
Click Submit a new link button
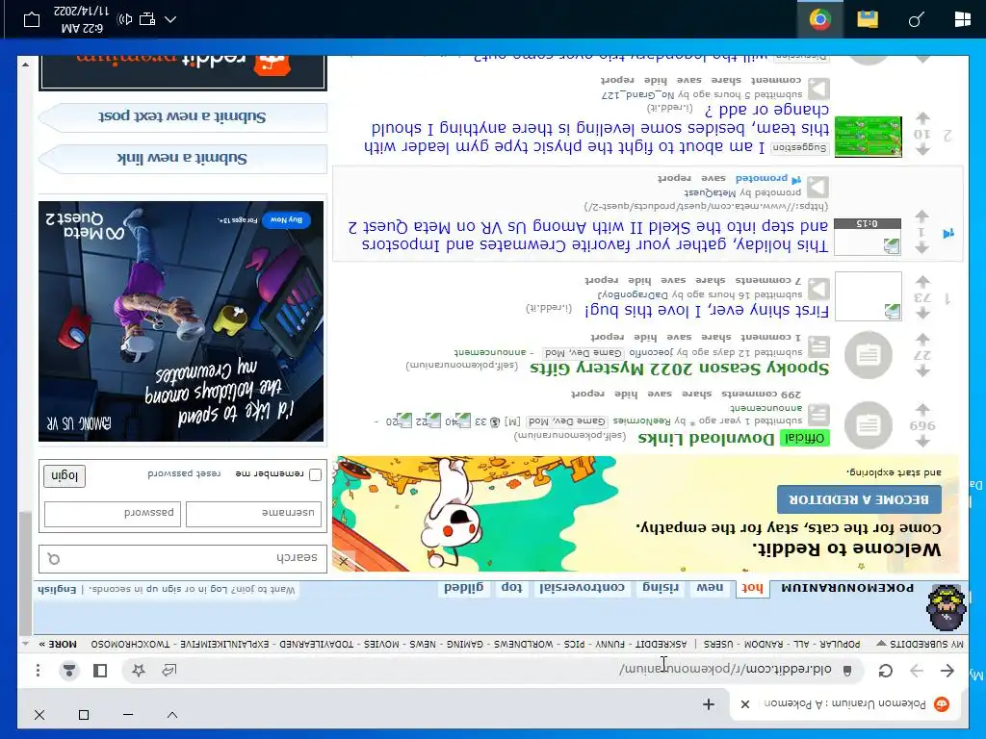click(x=182, y=159)
